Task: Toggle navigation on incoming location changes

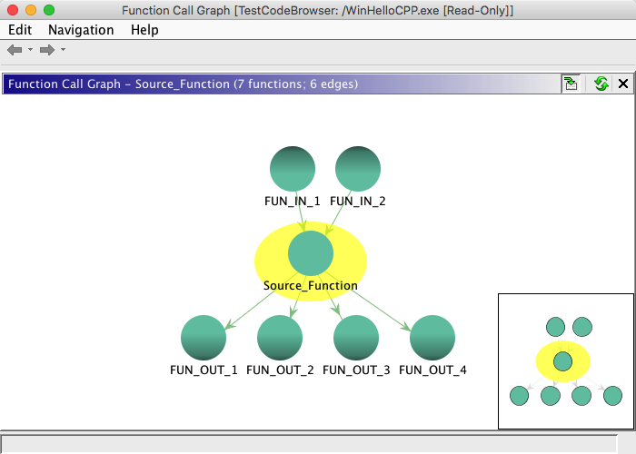Action: point(571,84)
